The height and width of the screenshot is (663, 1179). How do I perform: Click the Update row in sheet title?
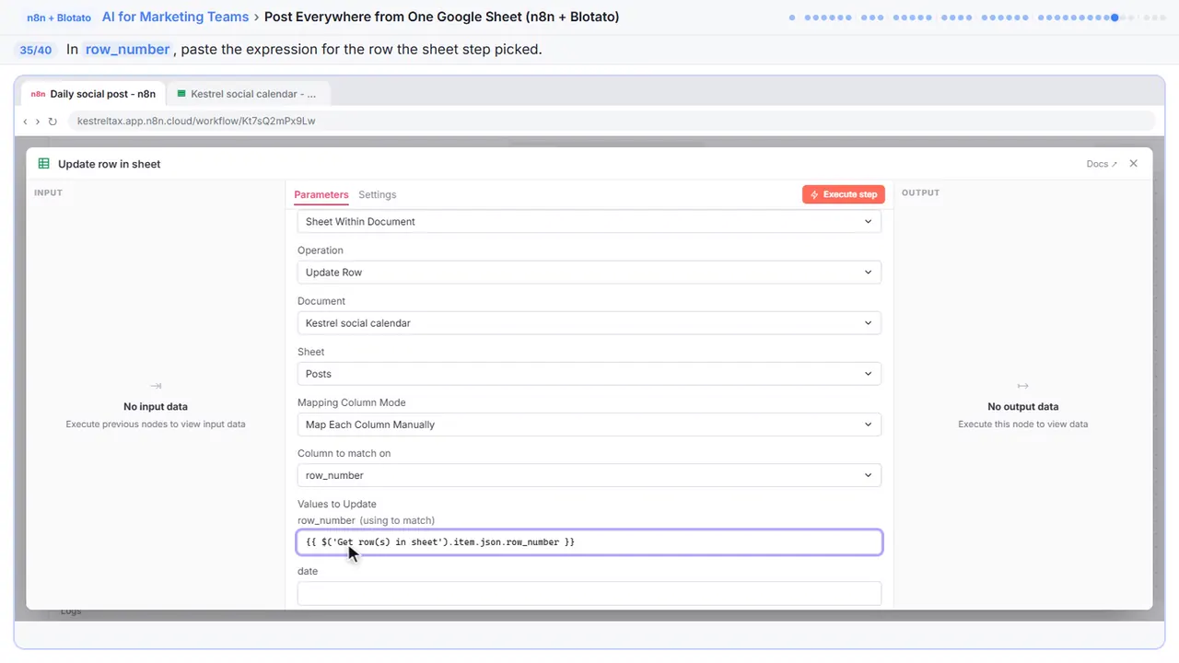[x=110, y=164]
